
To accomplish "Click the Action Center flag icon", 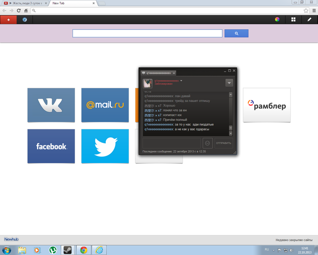I will click(279, 251).
